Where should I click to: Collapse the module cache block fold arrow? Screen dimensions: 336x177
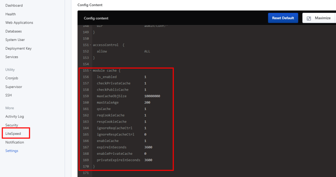pyautogui.click(x=91, y=71)
